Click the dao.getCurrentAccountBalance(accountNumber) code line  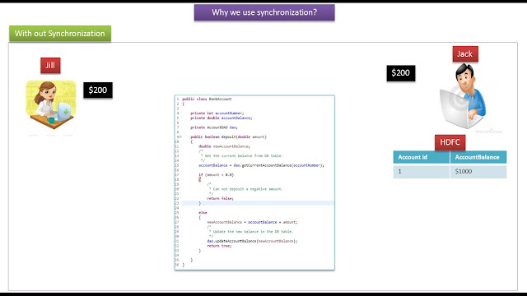click(x=261, y=165)
